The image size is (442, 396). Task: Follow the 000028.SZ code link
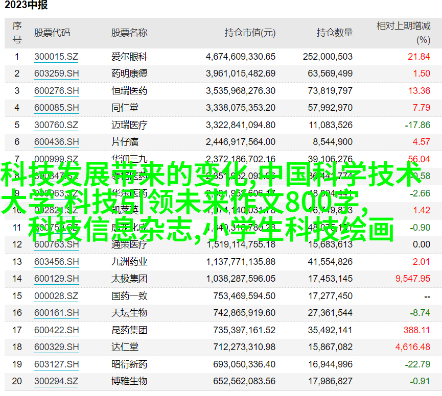coord(56,296)
